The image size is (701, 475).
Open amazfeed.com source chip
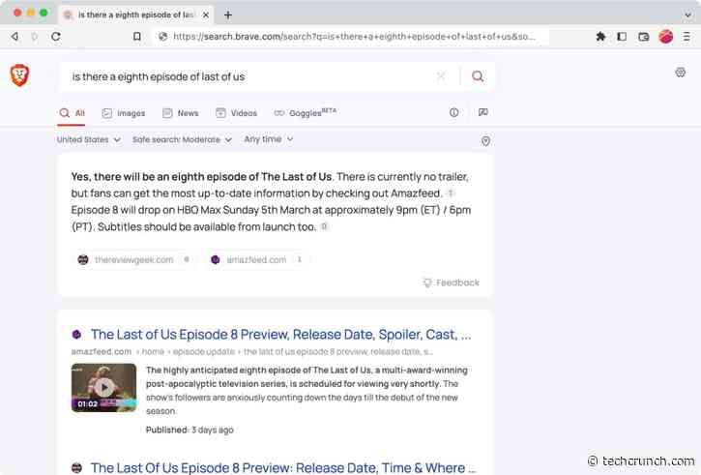[256, 260]
